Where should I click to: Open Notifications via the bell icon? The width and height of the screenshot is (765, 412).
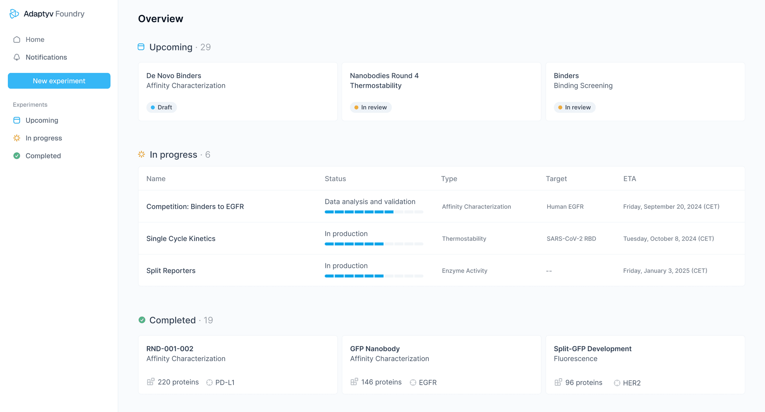coord(16,57)
